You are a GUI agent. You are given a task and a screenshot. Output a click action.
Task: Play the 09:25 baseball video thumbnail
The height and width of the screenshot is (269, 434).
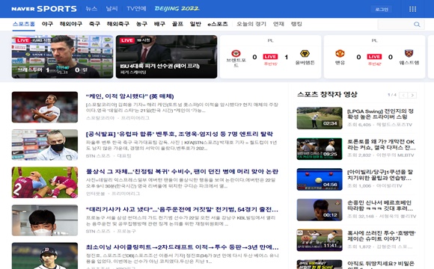coord(320,149)
